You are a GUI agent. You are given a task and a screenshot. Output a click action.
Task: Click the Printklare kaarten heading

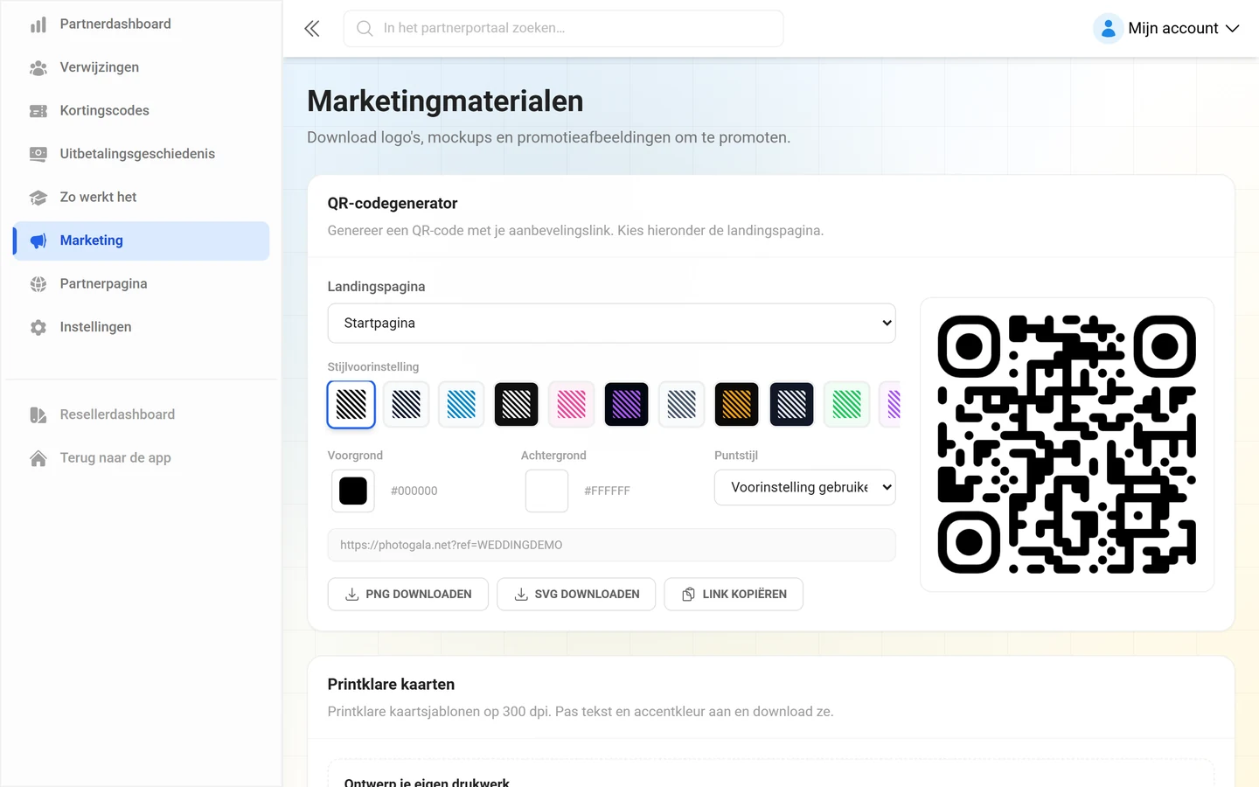pyautogui.click(x=391, y=685)
